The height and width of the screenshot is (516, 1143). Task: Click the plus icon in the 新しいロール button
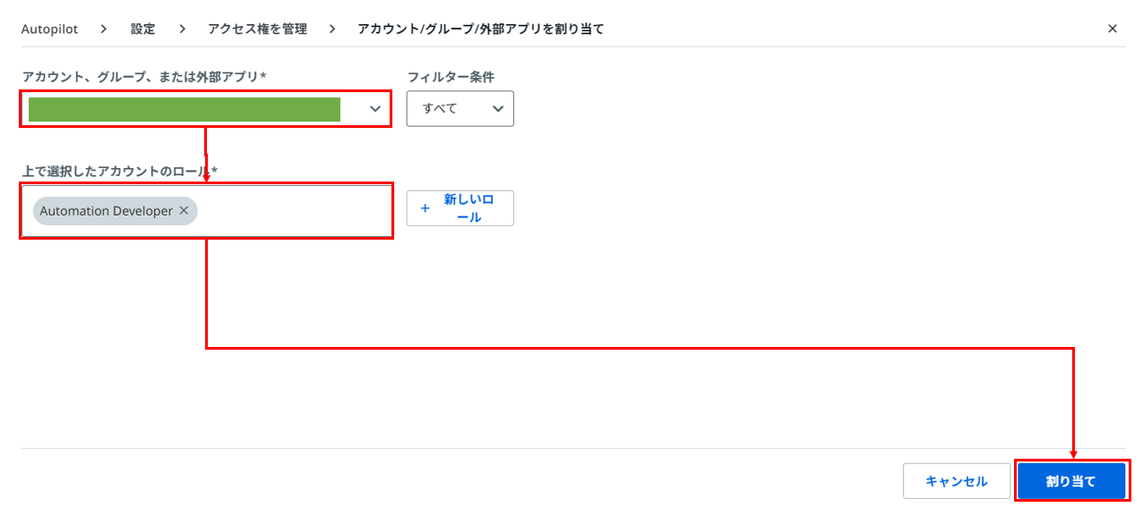(425, 207)
